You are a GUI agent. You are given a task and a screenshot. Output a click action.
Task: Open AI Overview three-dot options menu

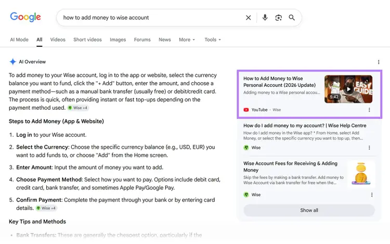coord(379,62)
